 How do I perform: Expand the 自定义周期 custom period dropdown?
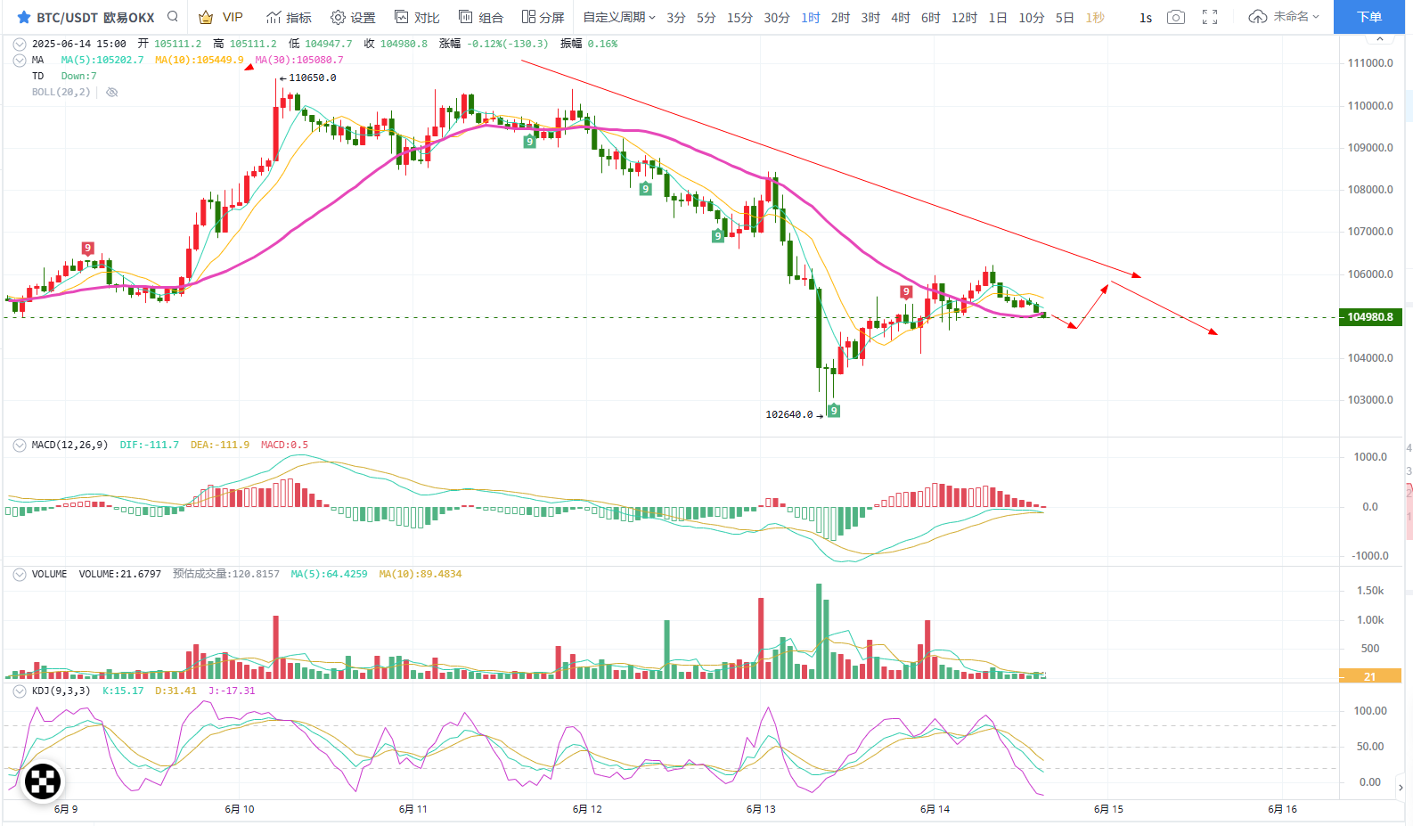[x=618, y=18]
